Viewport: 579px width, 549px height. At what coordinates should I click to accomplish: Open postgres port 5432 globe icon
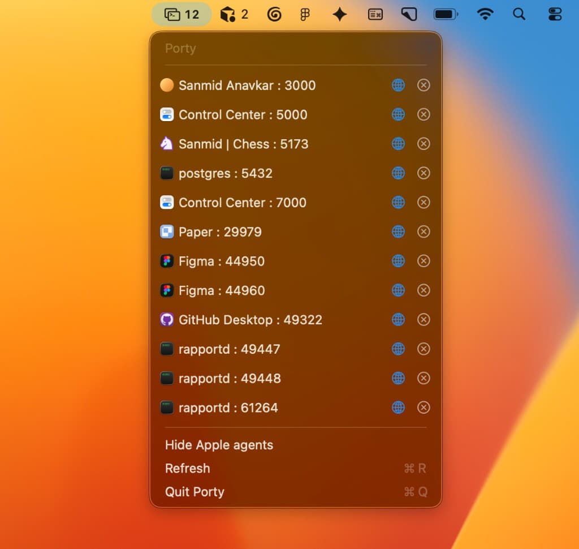coord(398,173)
